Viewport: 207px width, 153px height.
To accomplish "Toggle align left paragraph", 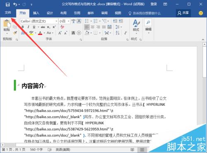I will pos(87,27).
